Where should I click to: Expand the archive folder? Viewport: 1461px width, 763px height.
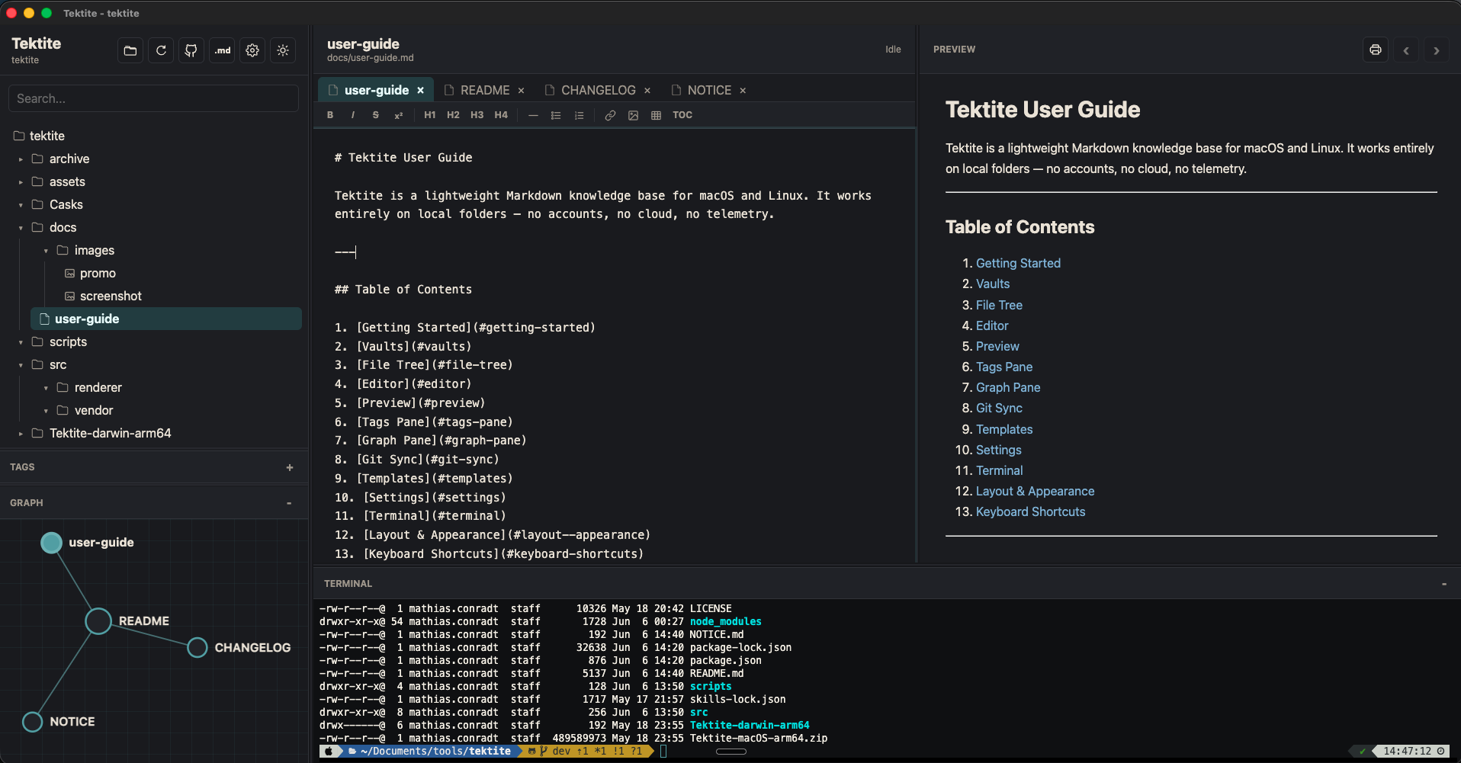[21, 159]
